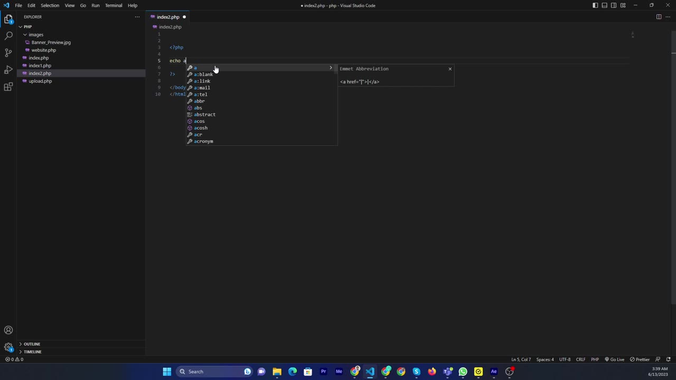Open the View menu

point(70,5)
